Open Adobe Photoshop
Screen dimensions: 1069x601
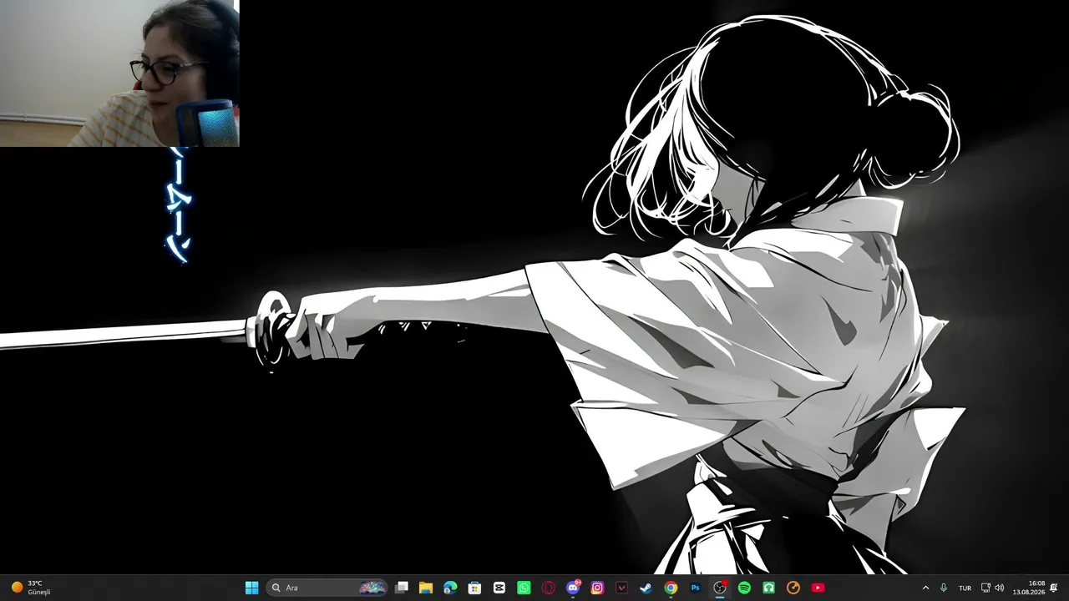pyautogui.click(x=695, y=588)
